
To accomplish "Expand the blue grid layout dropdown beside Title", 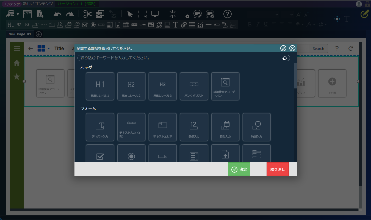I will pos(49,48).
